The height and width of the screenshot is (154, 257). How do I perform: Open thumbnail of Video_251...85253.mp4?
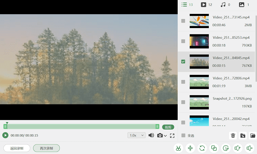pyautogui.click(x=199, y=41)
